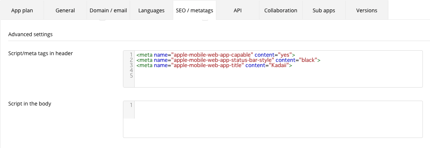Click the Script in the body label
Image resolution: width=430 pixels, height=148 pixels.
30,104
